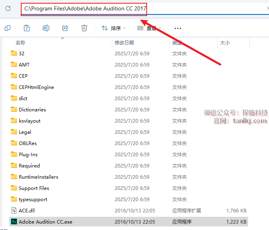Click the modified date of the 32 folder
Image resolution: width=269 pixels, height=230 pixels.
click(x=132, y=54)
